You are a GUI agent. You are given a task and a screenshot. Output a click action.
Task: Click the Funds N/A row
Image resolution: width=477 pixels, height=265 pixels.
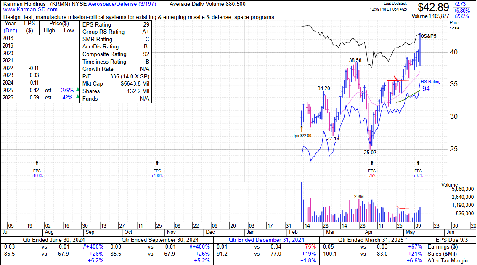pyautogui.click(x=116, y=99)
